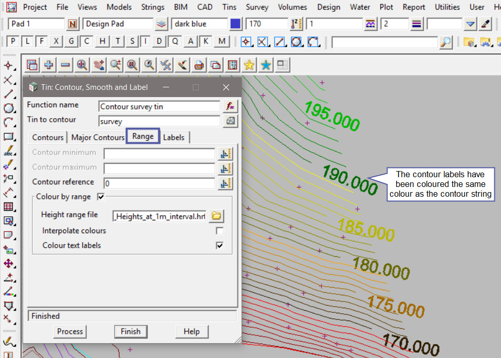Uncheck the Colour text labels checkbox

pos(220,246)
